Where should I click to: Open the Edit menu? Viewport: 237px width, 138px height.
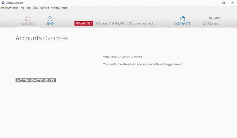(28, 8)
